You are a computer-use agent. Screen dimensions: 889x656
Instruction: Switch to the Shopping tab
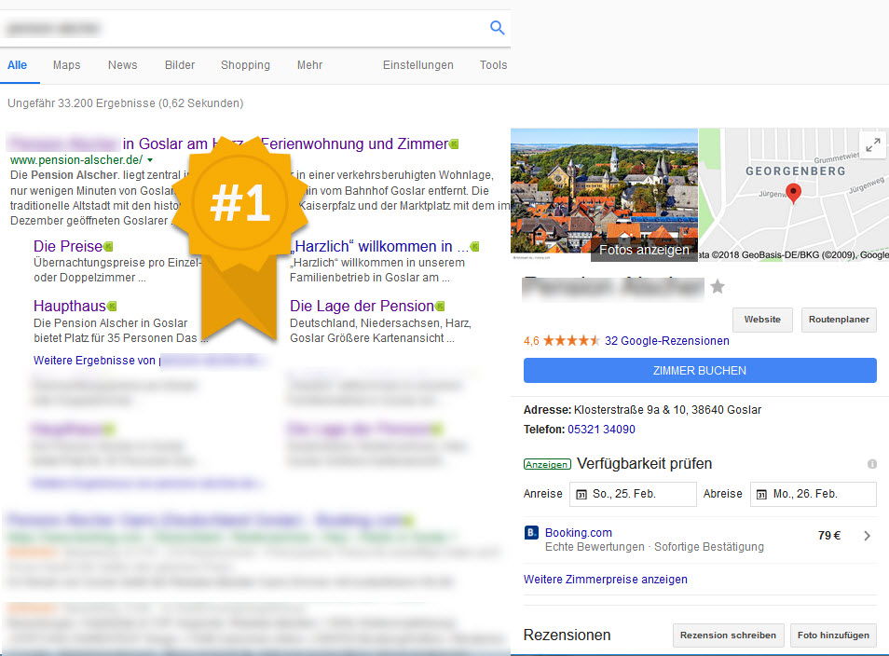click(245, 65)
